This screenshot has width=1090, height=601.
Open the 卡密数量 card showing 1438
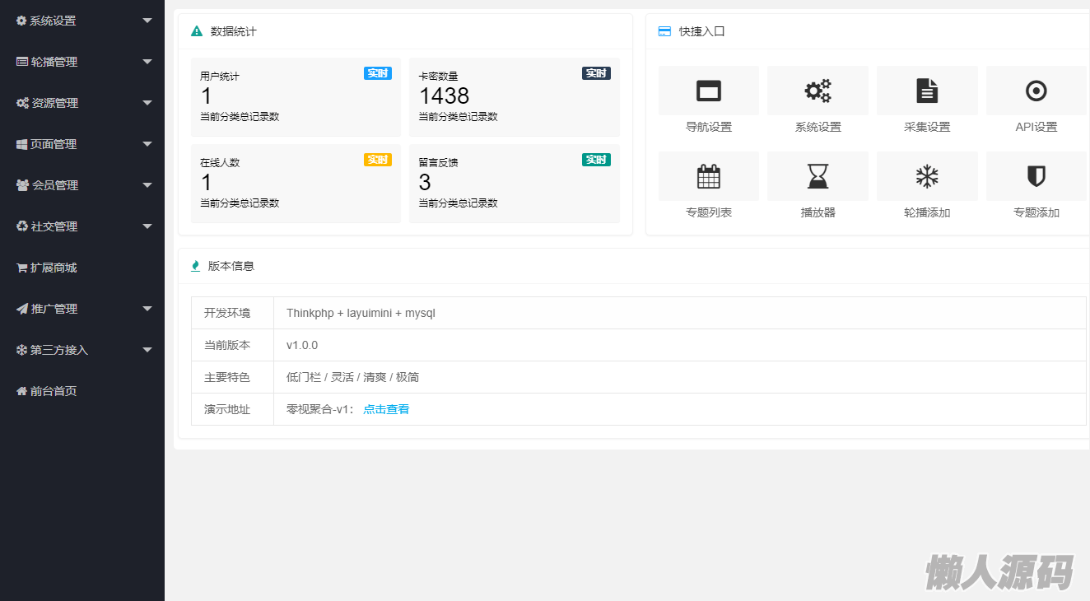(x=514, y=97)
